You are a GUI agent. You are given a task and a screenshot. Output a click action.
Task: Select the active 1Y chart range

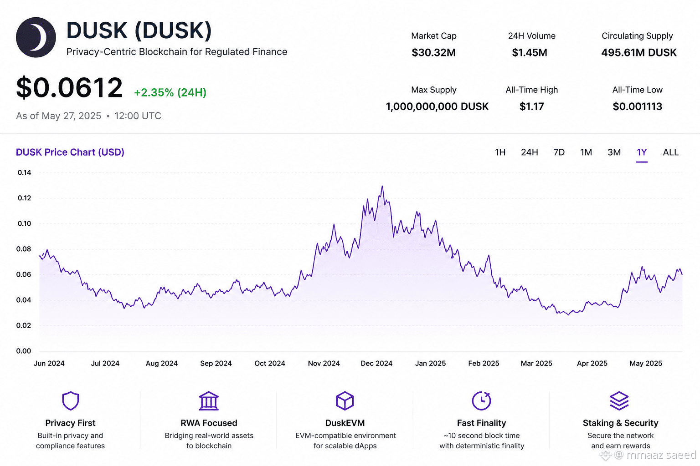pyautogui.click(x=642, y=152)
